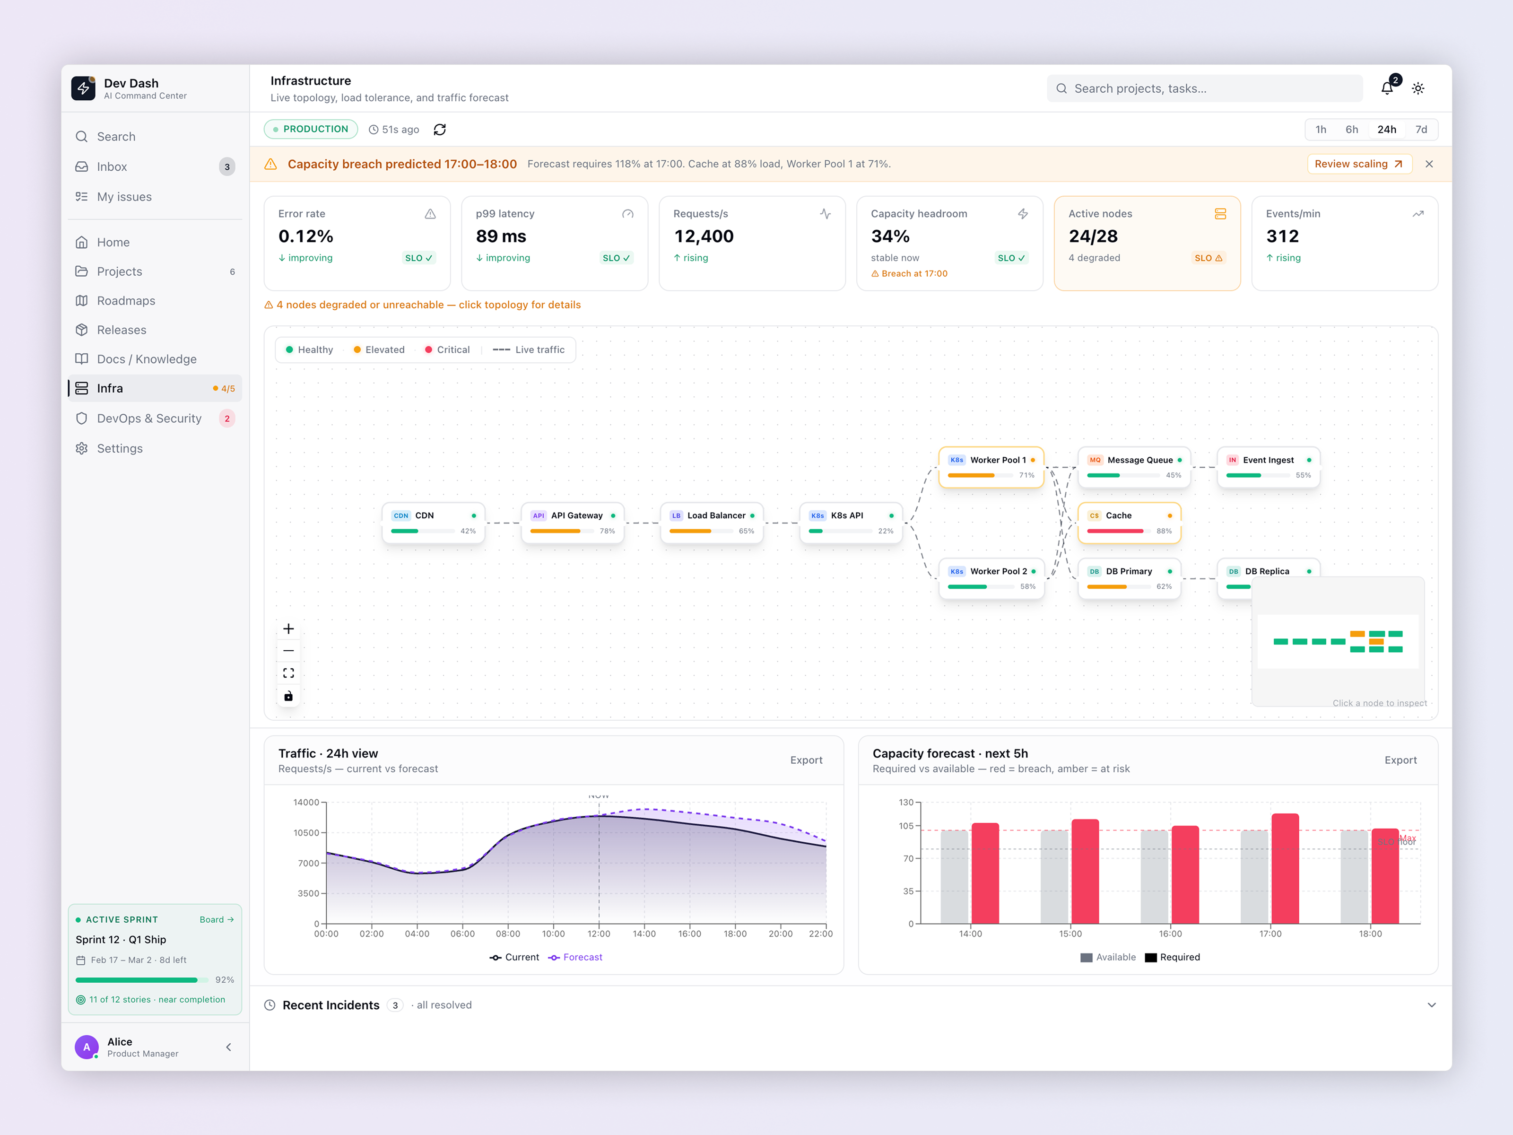1513x1135 pixels.
Task: Click the warning icon on the Error rate card
Action: pos(430,213)
